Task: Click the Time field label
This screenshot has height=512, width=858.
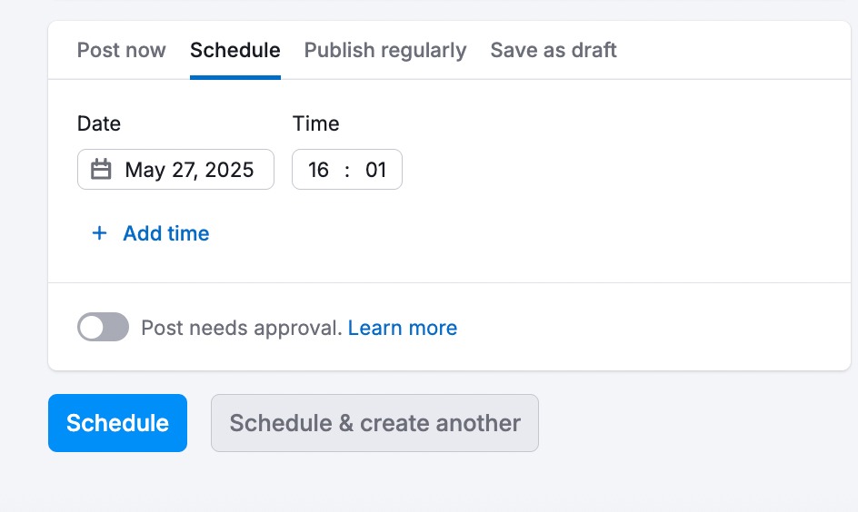Action: [315, 123]
